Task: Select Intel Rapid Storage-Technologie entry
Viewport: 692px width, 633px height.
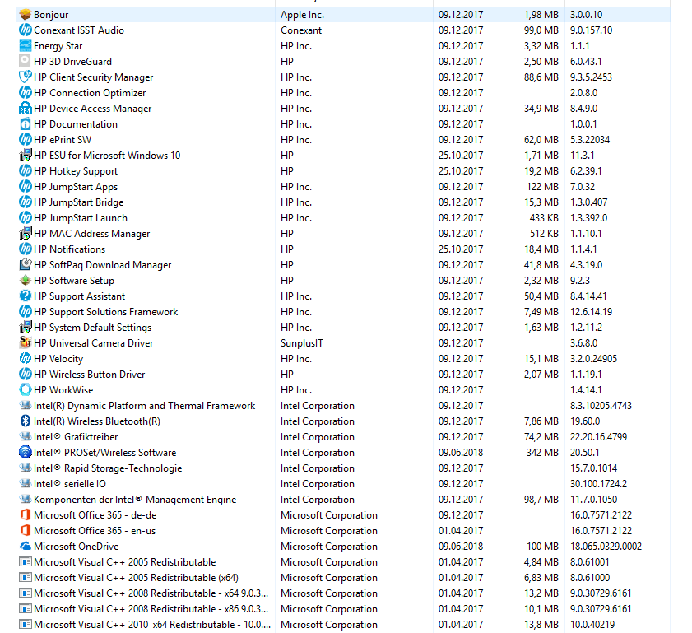Action: [343, 468]
